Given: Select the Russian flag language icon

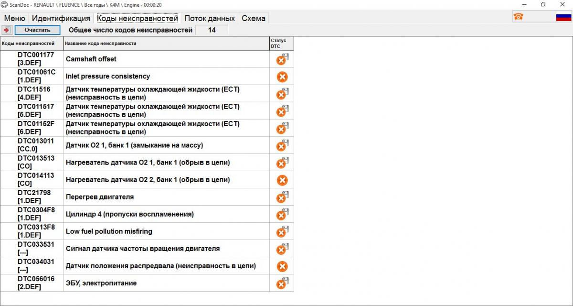Looking at the screenshot, I should pyautogui.click(x=564, y=17).
